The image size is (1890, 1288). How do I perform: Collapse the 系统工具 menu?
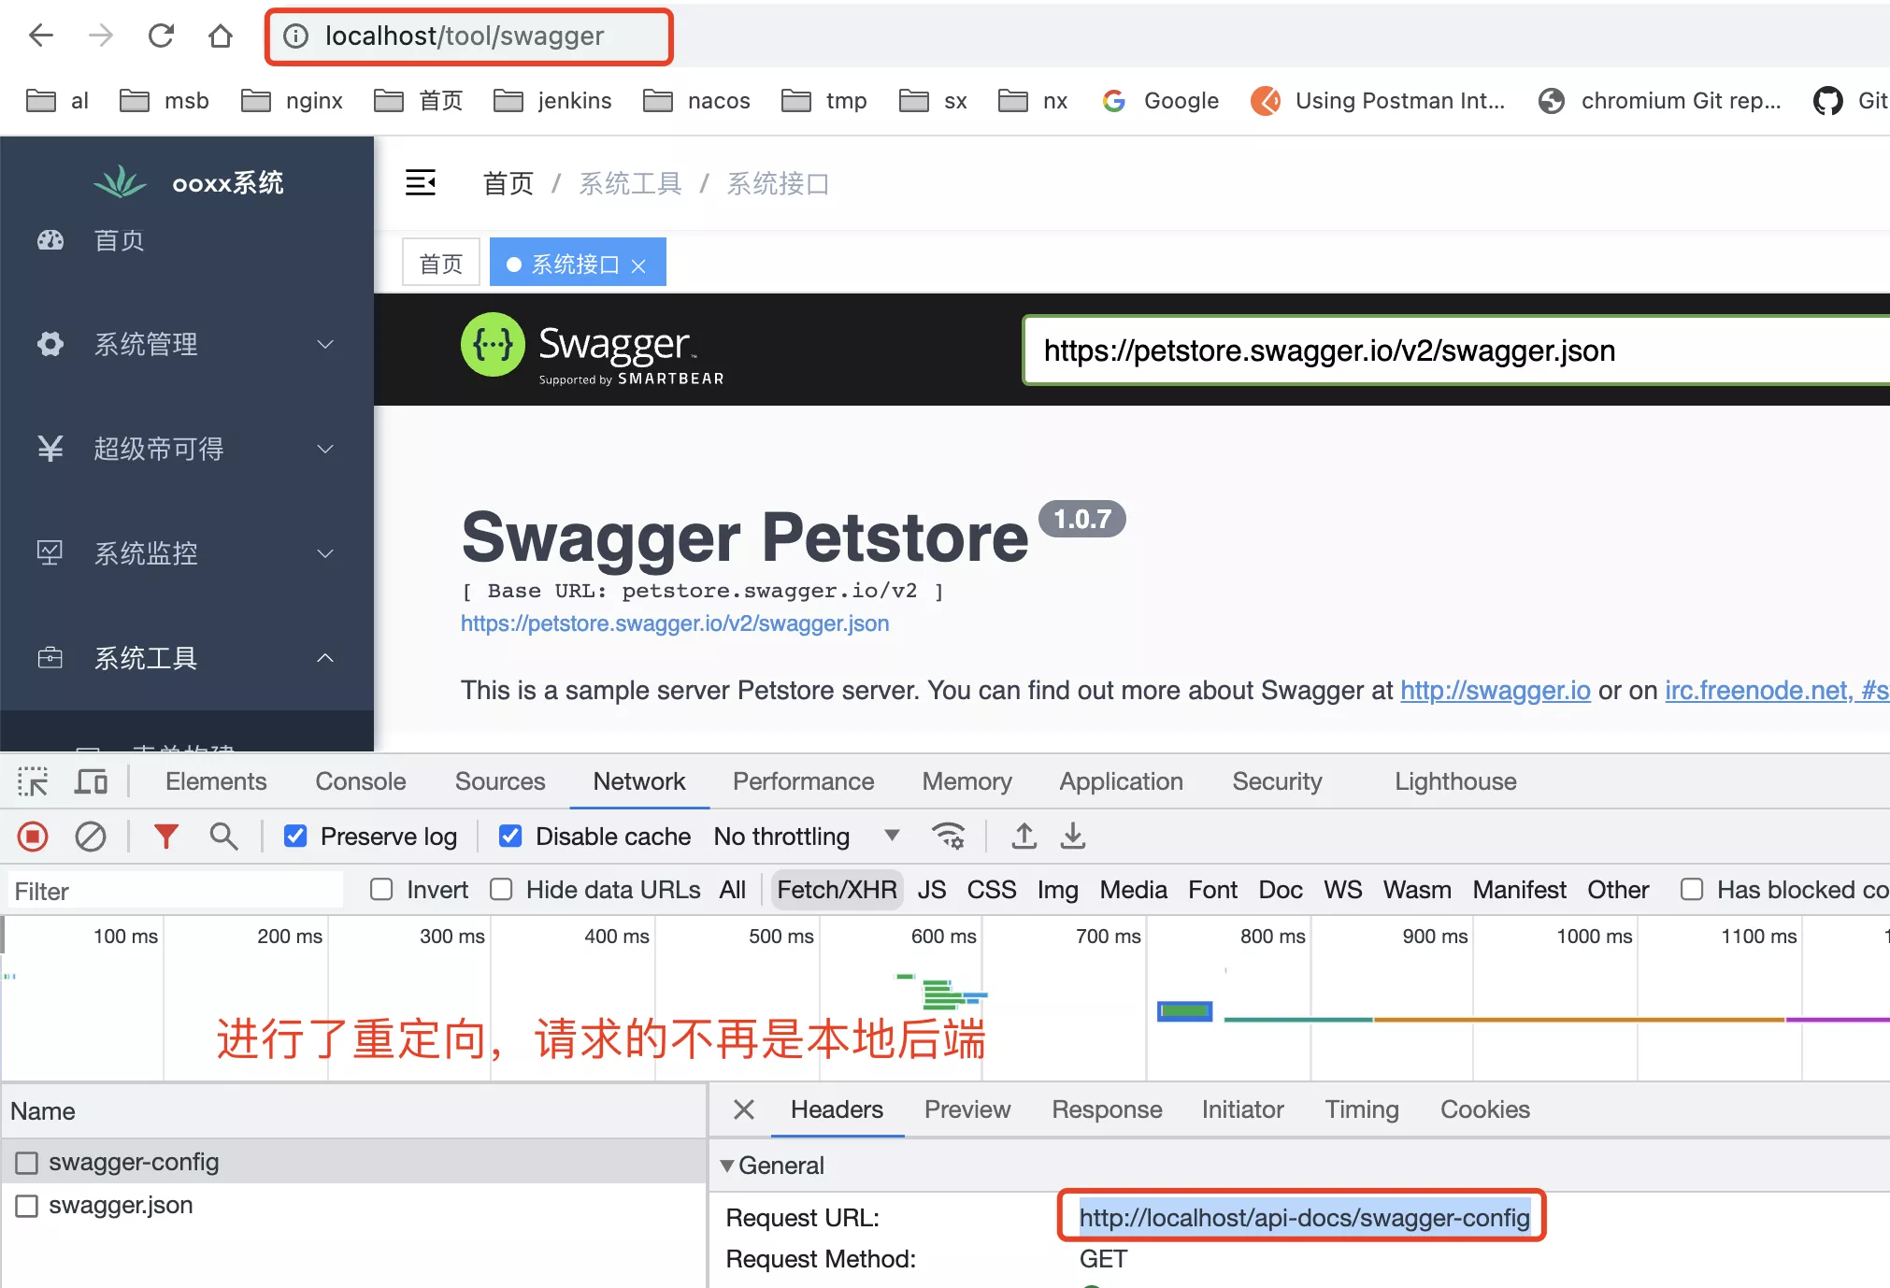(187, 658)
